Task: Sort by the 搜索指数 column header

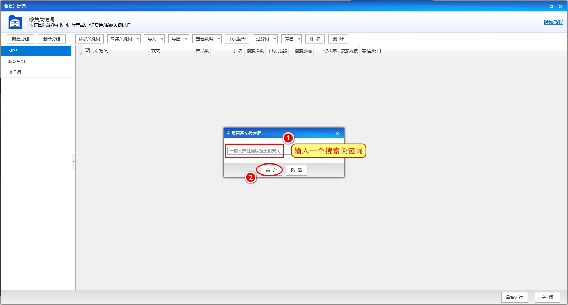Action: click(x=255, y=51)
